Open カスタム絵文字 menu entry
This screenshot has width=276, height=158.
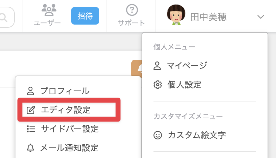point(197,135)
